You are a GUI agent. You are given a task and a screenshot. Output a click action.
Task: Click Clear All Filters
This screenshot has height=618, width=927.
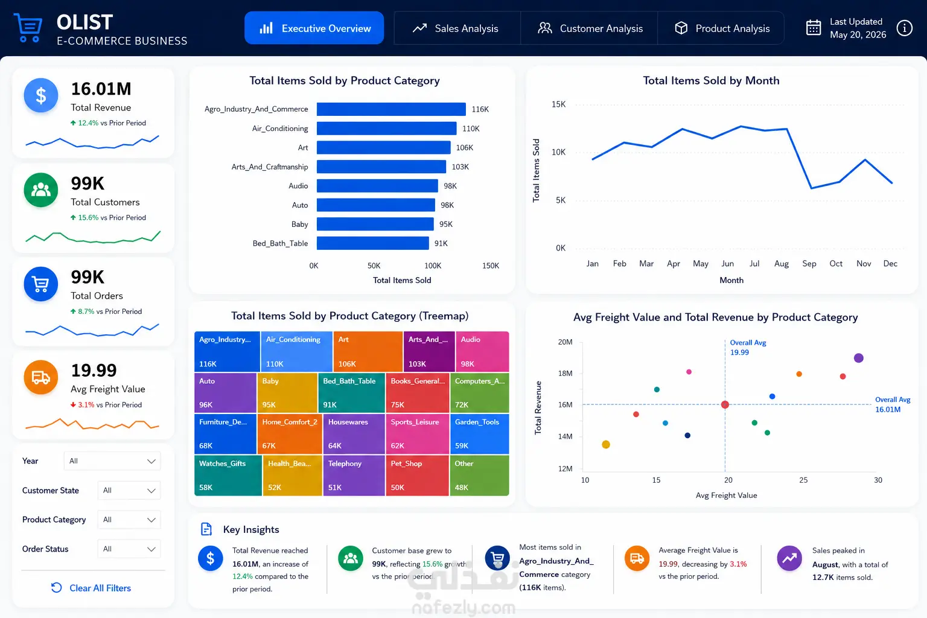point(91,588)
